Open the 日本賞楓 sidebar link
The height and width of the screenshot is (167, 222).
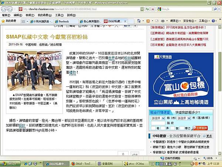pos(178,45)
